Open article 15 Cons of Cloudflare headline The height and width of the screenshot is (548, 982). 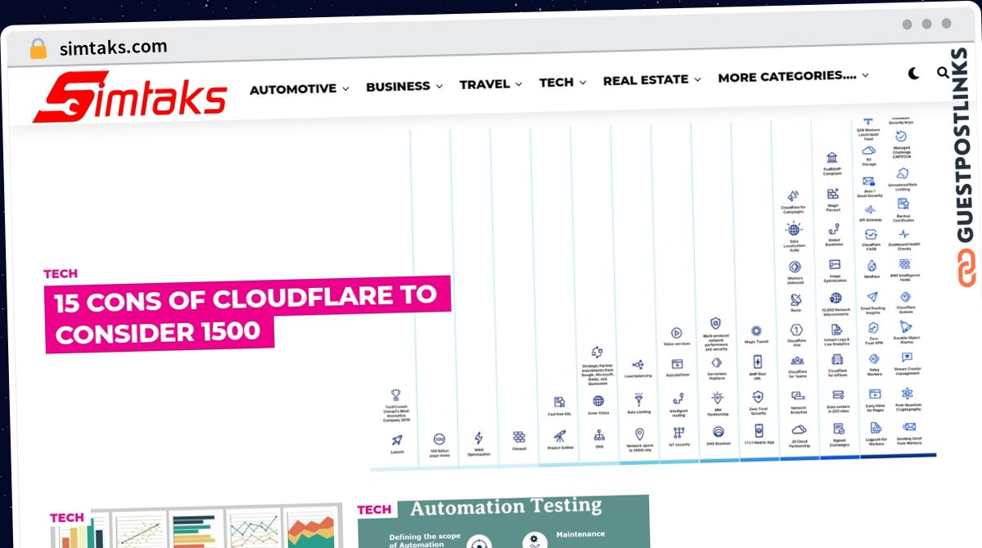pos(248,314)
